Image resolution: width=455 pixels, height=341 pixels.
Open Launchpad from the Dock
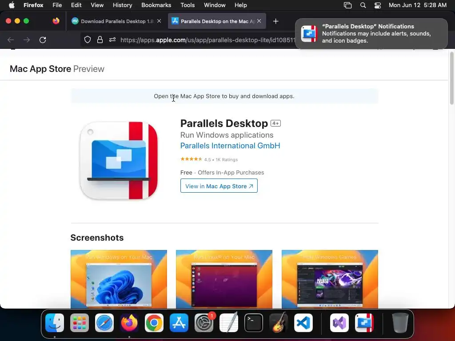[x=80, y=323]
